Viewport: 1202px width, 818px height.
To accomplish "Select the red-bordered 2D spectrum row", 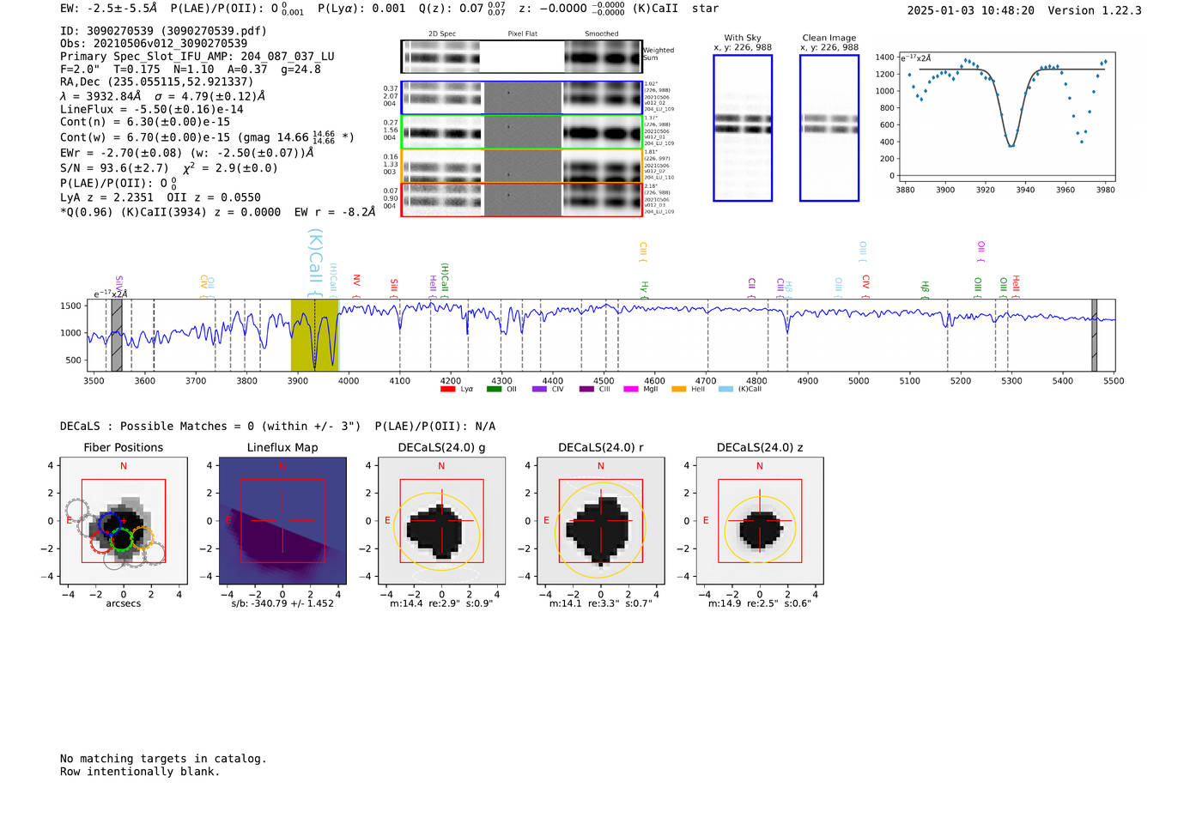I will click(x=521, y=199).
